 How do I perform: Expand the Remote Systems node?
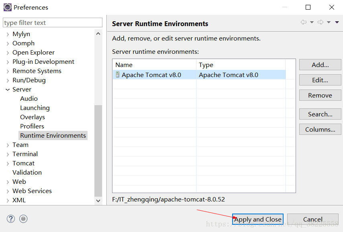pos(8,71)
